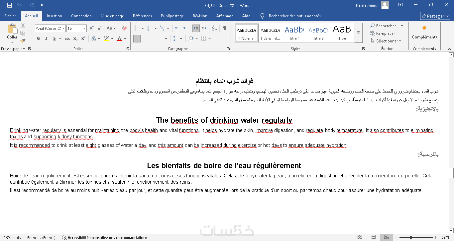Toggle strikethrough formatting (abc)

click(x=67, y=38)
